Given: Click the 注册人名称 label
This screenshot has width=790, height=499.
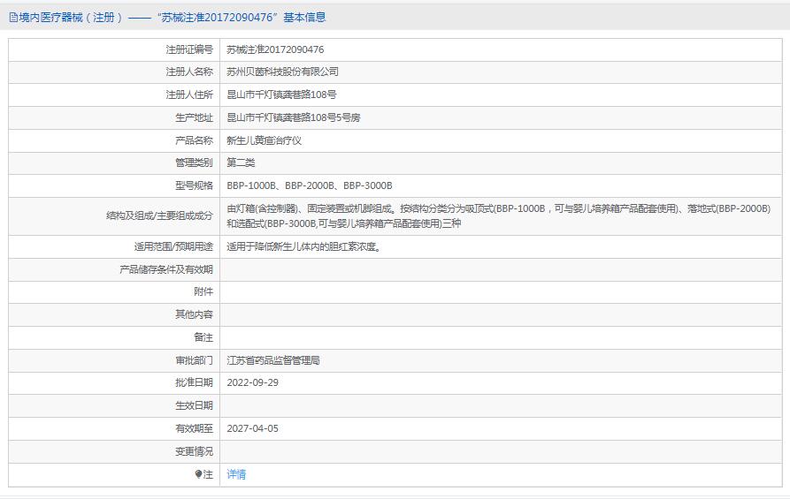Looking at the screenshot, I should click(x=189, y=72).
